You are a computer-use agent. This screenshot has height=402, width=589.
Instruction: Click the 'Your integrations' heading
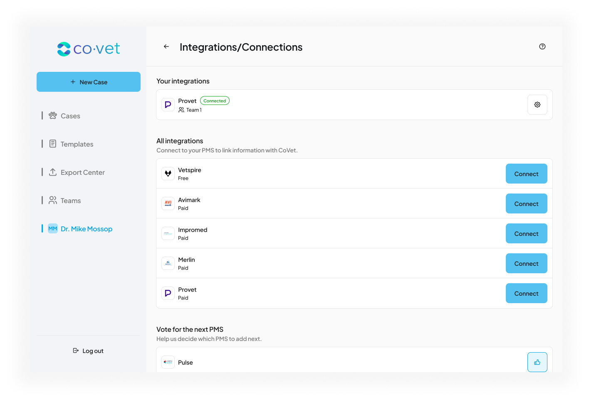[x=183, y=81]
